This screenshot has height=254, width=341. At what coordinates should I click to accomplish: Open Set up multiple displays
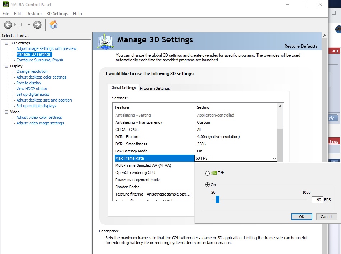click(36, 106)
